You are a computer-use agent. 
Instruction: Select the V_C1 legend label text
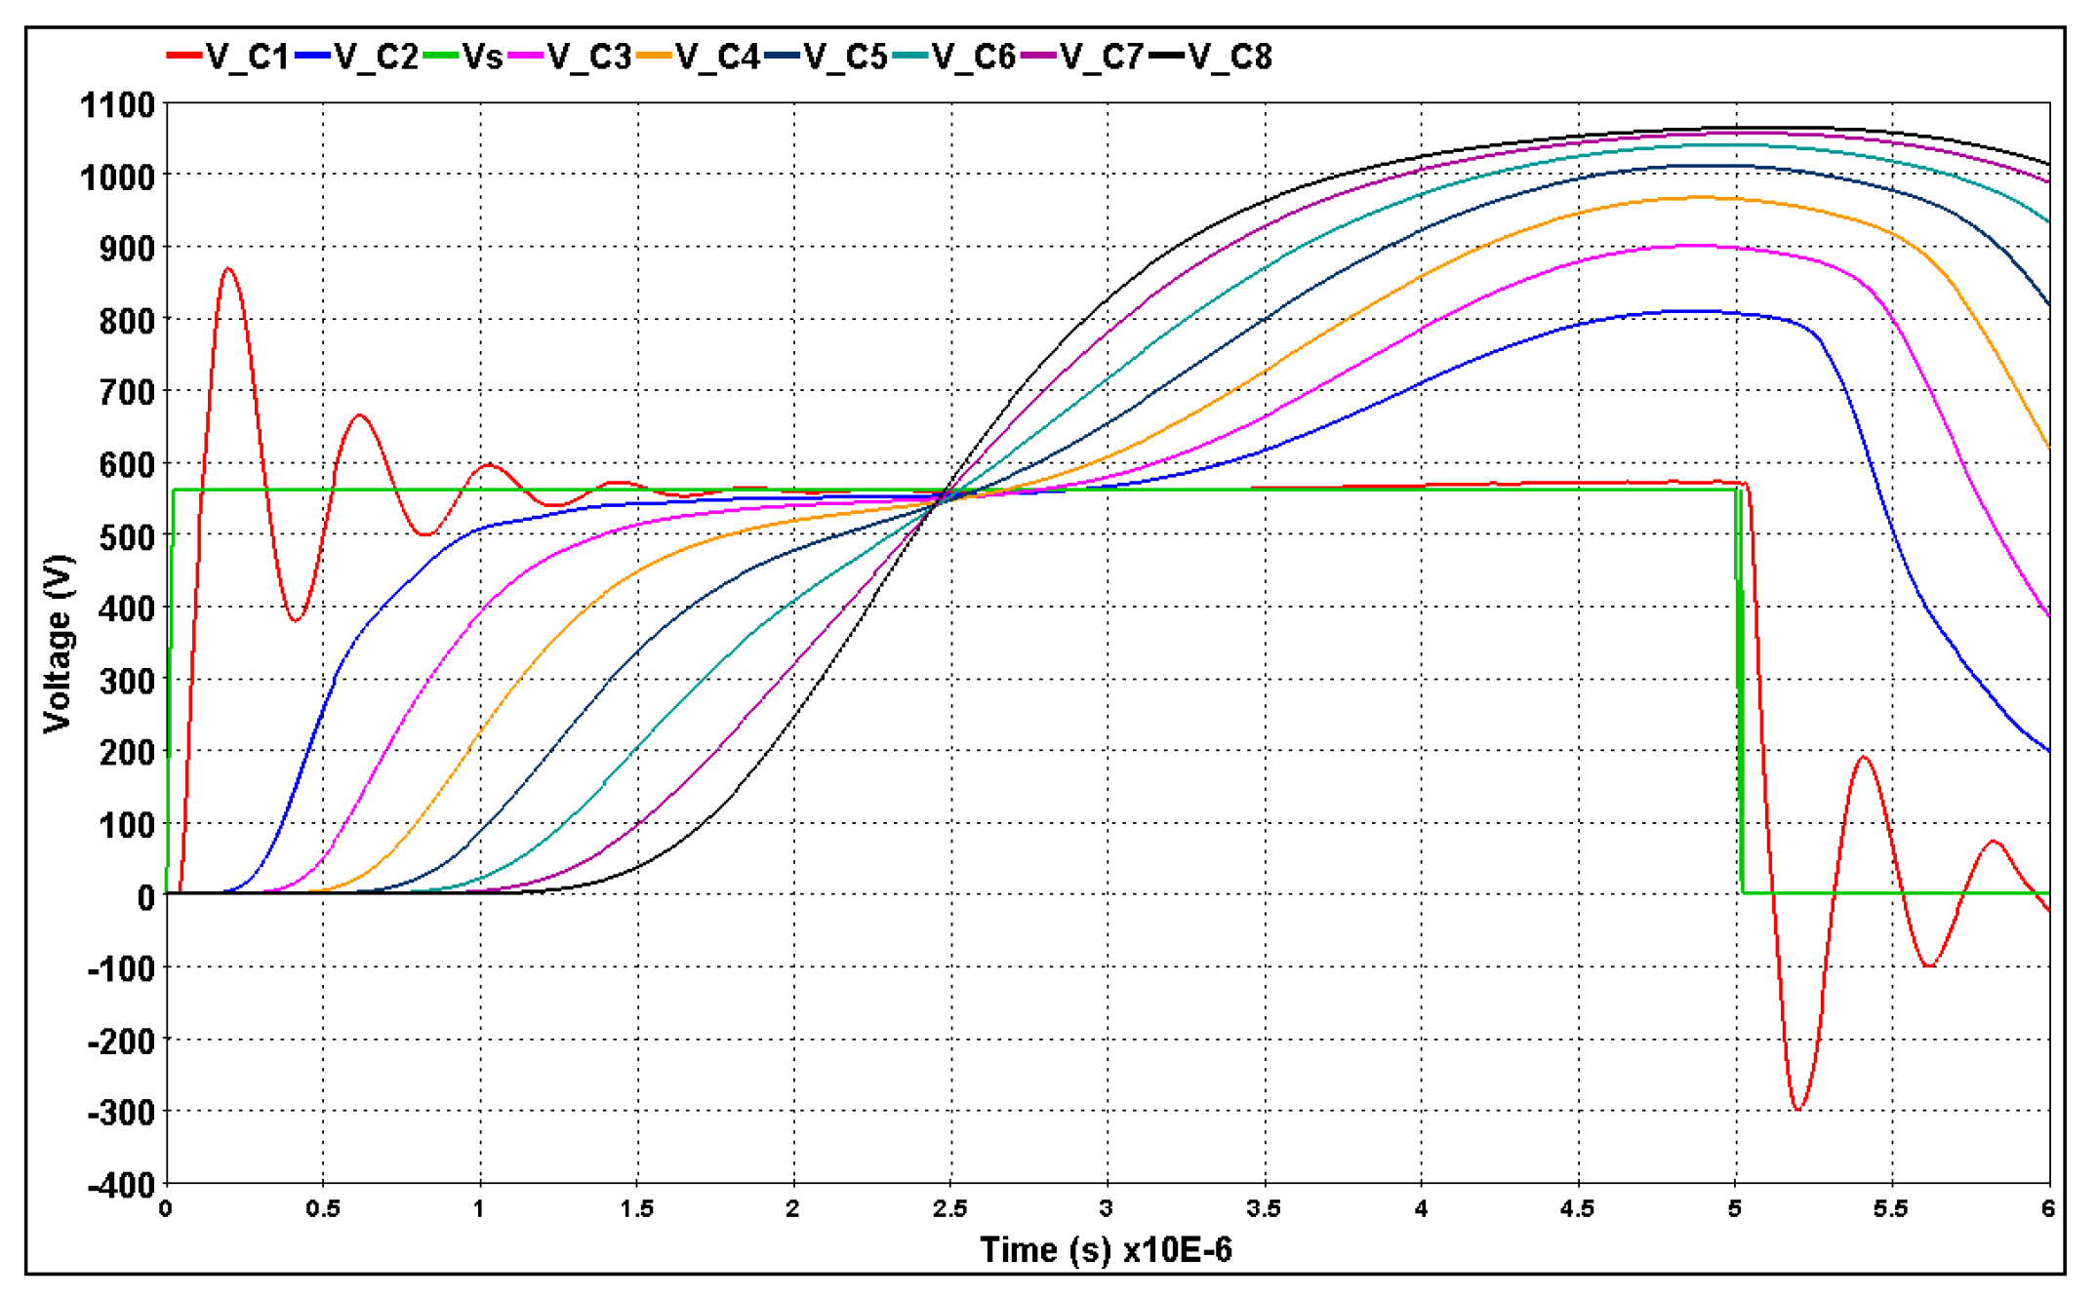(x=248, y=58)
